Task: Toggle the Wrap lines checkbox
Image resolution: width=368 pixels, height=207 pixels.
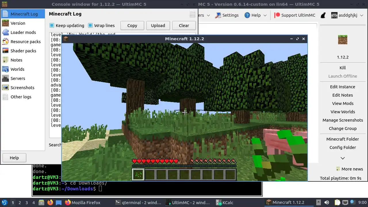Action: click(90, 25)
